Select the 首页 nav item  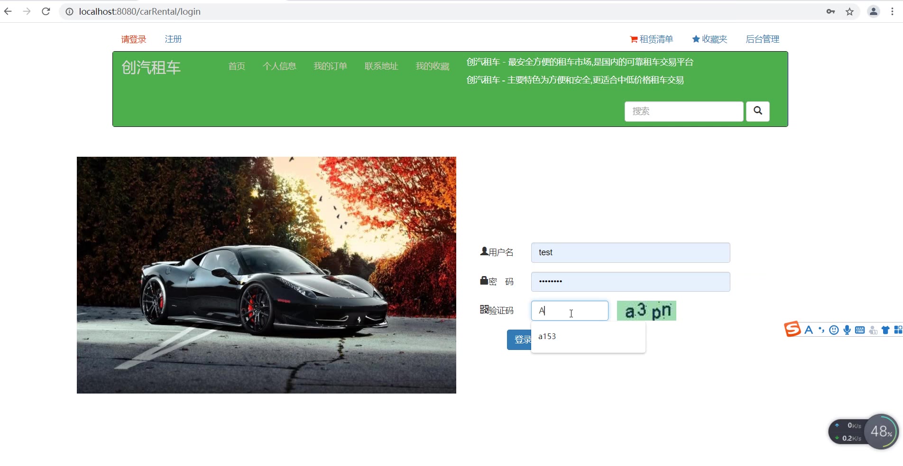point(237,66)
